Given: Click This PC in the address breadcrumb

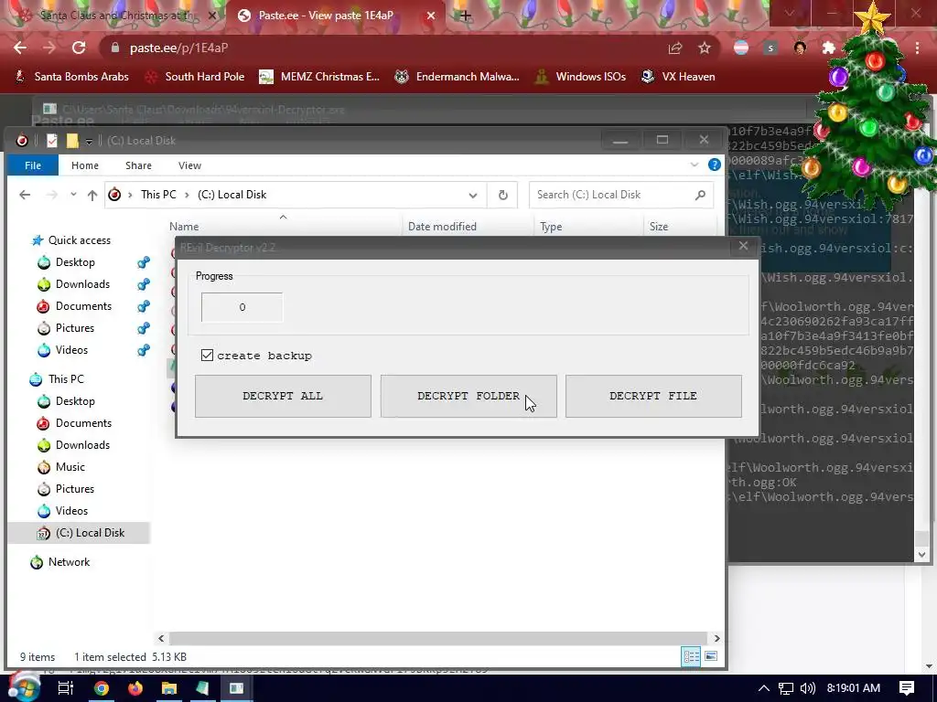Looking at the screenshot, I should pos(158,195).
